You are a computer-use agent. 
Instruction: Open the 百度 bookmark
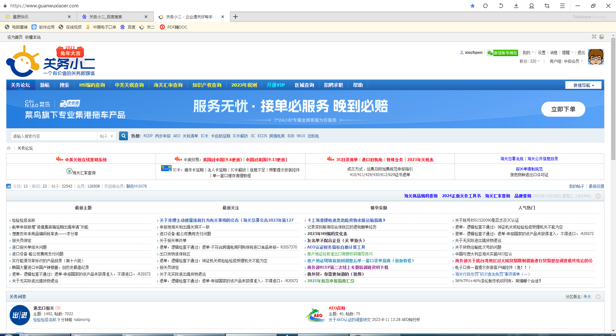(128, 27)
